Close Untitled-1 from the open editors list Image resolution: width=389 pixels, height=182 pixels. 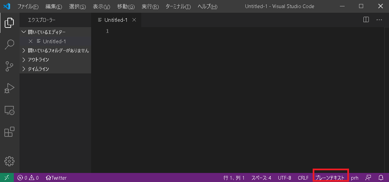(x=31, y=41)
